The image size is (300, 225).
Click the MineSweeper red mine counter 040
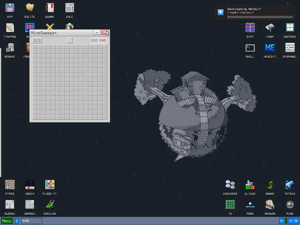(103, 40)
